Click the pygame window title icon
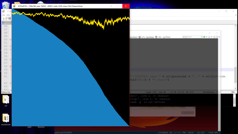Screen dimensions: 238x134 (x=14, y=6)
